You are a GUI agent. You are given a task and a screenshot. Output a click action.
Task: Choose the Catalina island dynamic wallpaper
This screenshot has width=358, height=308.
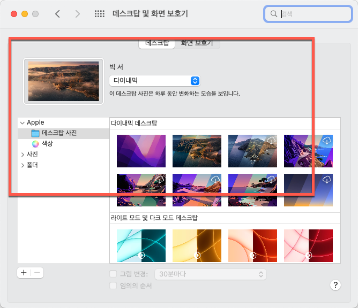pos(252,151)
